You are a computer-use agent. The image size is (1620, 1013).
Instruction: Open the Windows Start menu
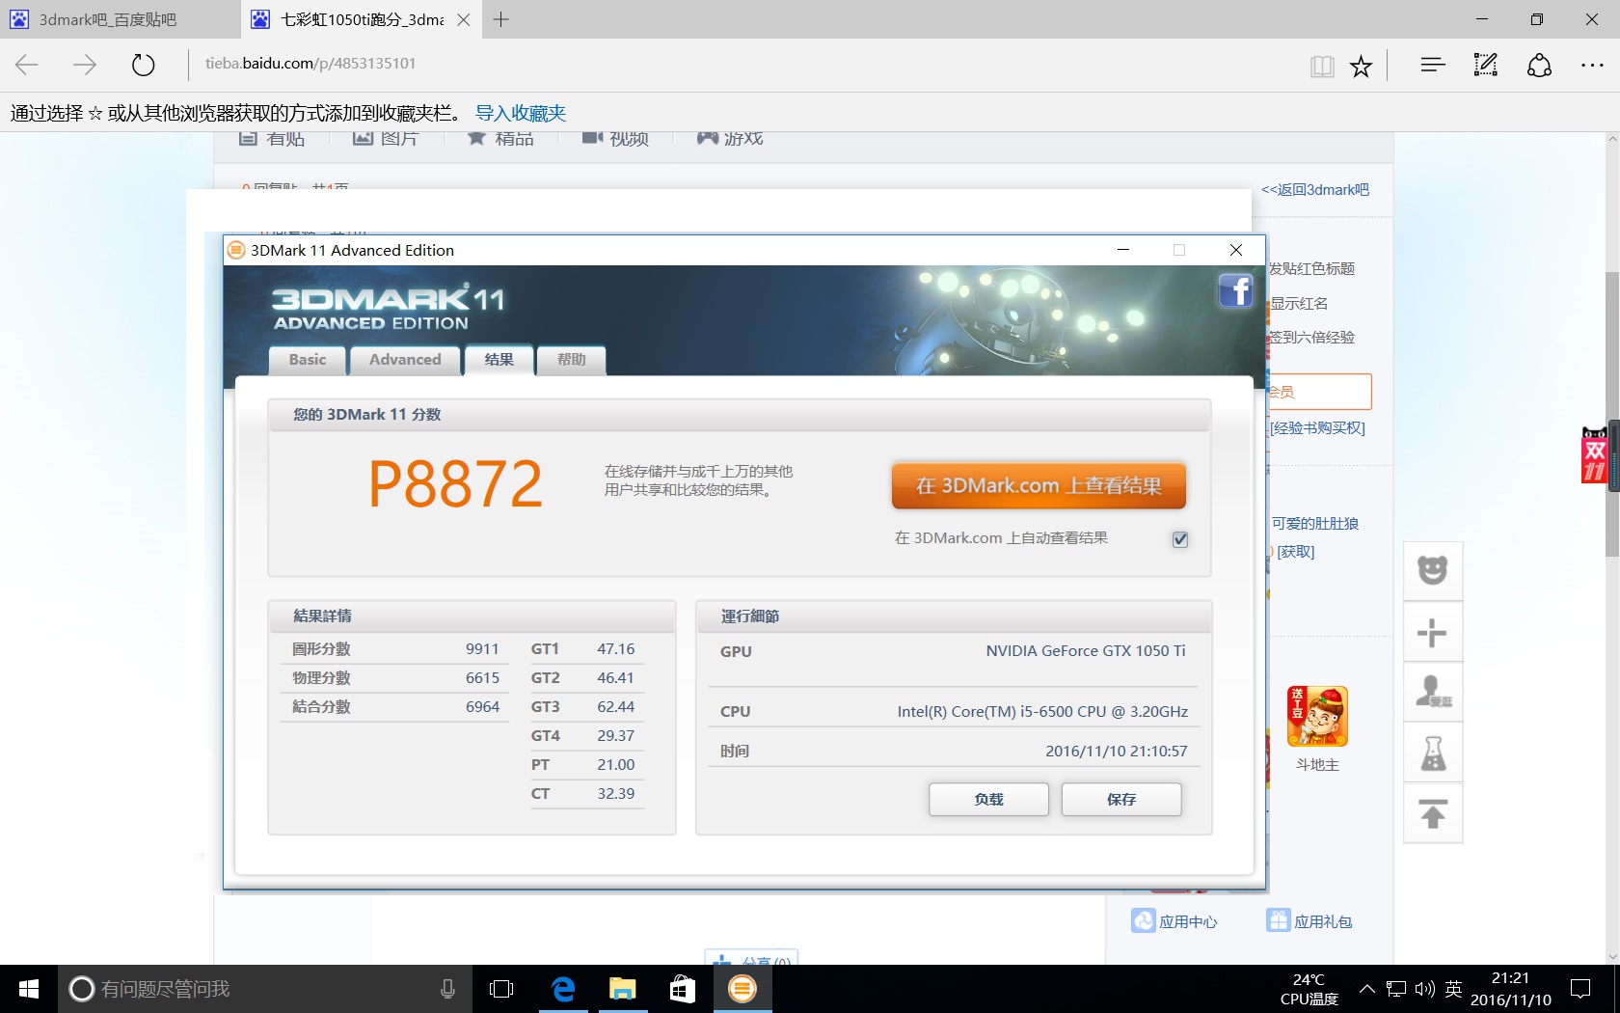pyautogui.click(x=29, y=989)
